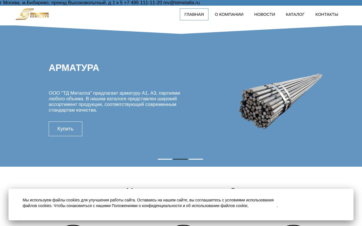The height and width of the screenshot is (226, 362).
Task: Click the cookies notice text
Action: [150, 203]
